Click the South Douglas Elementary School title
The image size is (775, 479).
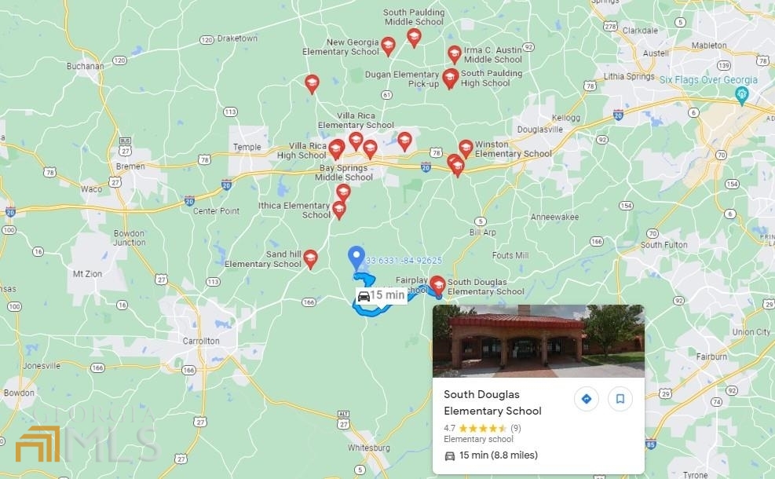coord(492,402)
